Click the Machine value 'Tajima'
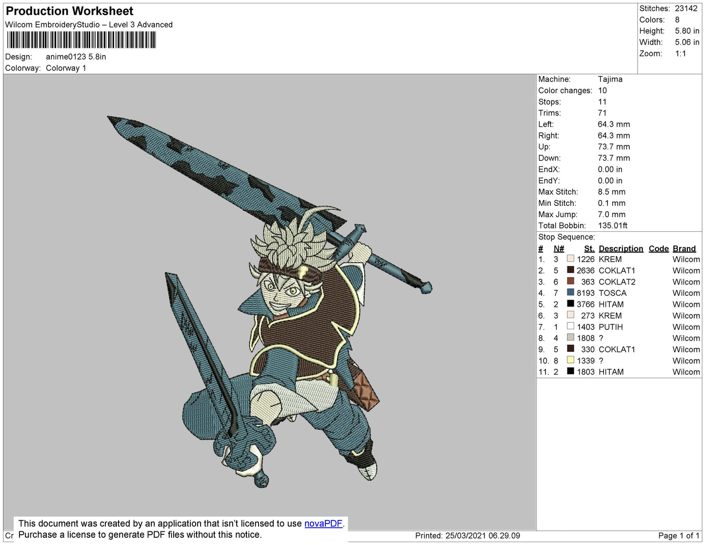Image resolution: width=705 pixels, height=545 pixels. (610, 79)
